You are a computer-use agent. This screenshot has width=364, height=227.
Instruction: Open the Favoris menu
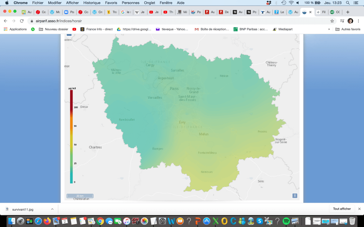tap(111, 3)
